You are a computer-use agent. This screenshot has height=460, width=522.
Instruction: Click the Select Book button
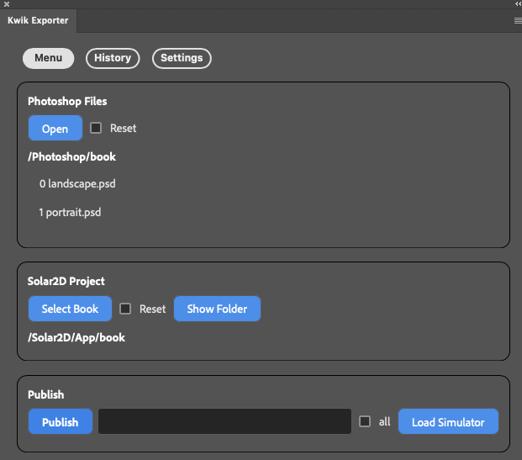(70, 309)
